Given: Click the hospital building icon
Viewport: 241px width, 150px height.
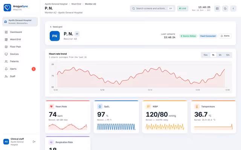Looking at the screenshot, I should click(x=5, y=22).
